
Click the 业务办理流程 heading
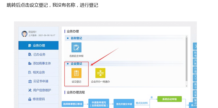(76, 92)
